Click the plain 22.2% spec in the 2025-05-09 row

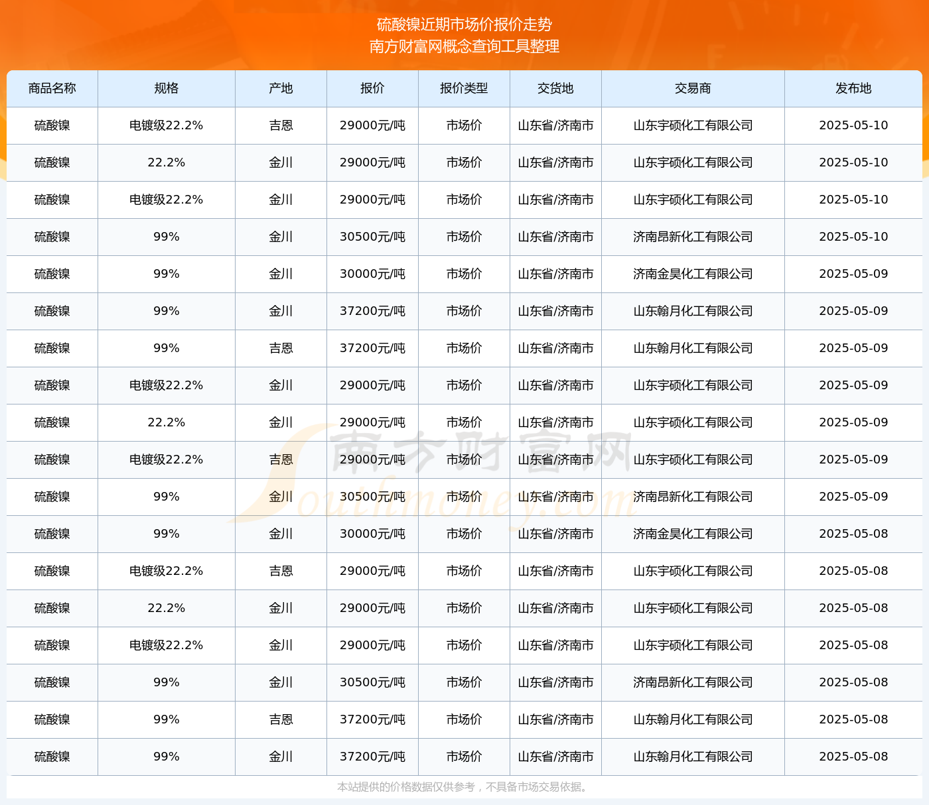(167, 422)
